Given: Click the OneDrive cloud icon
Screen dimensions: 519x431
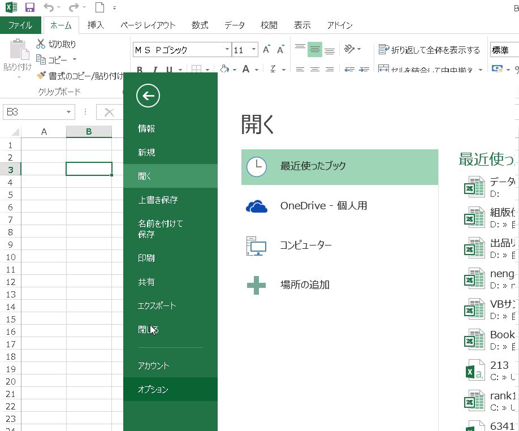Looking at the screenshot, I should (x=257, y=206).
